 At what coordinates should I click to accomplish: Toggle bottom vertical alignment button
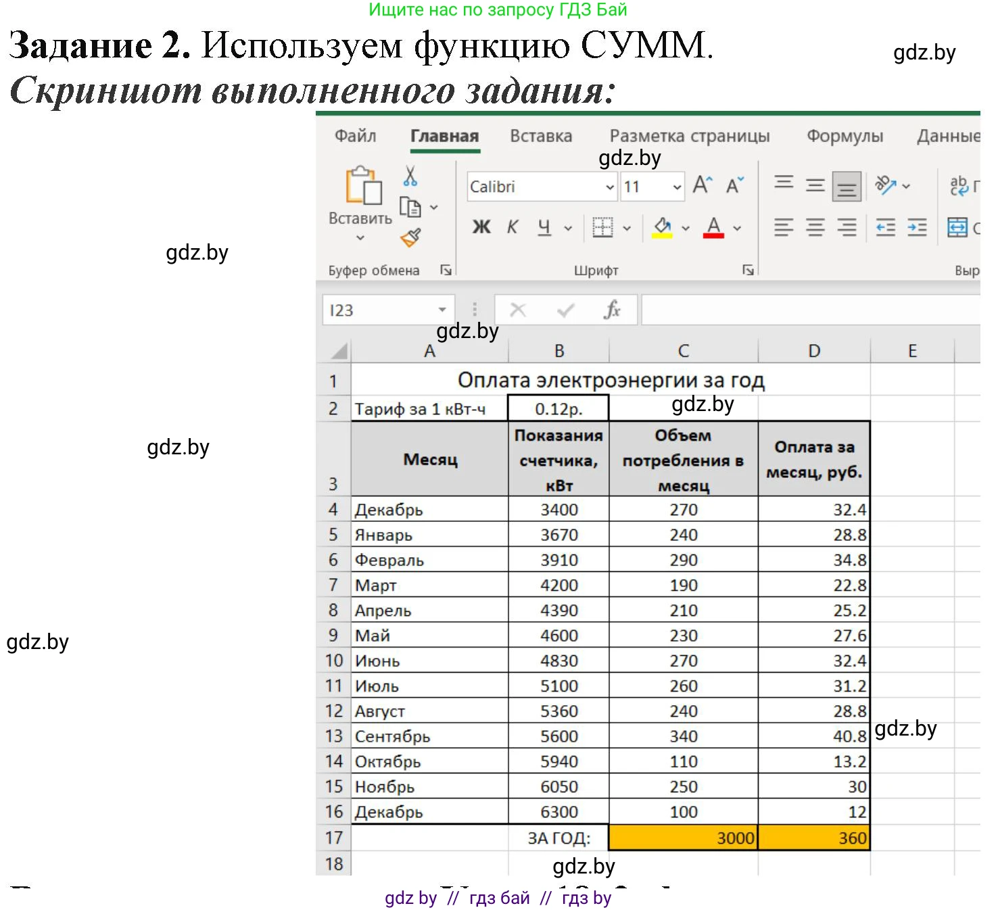coord(847,187)
